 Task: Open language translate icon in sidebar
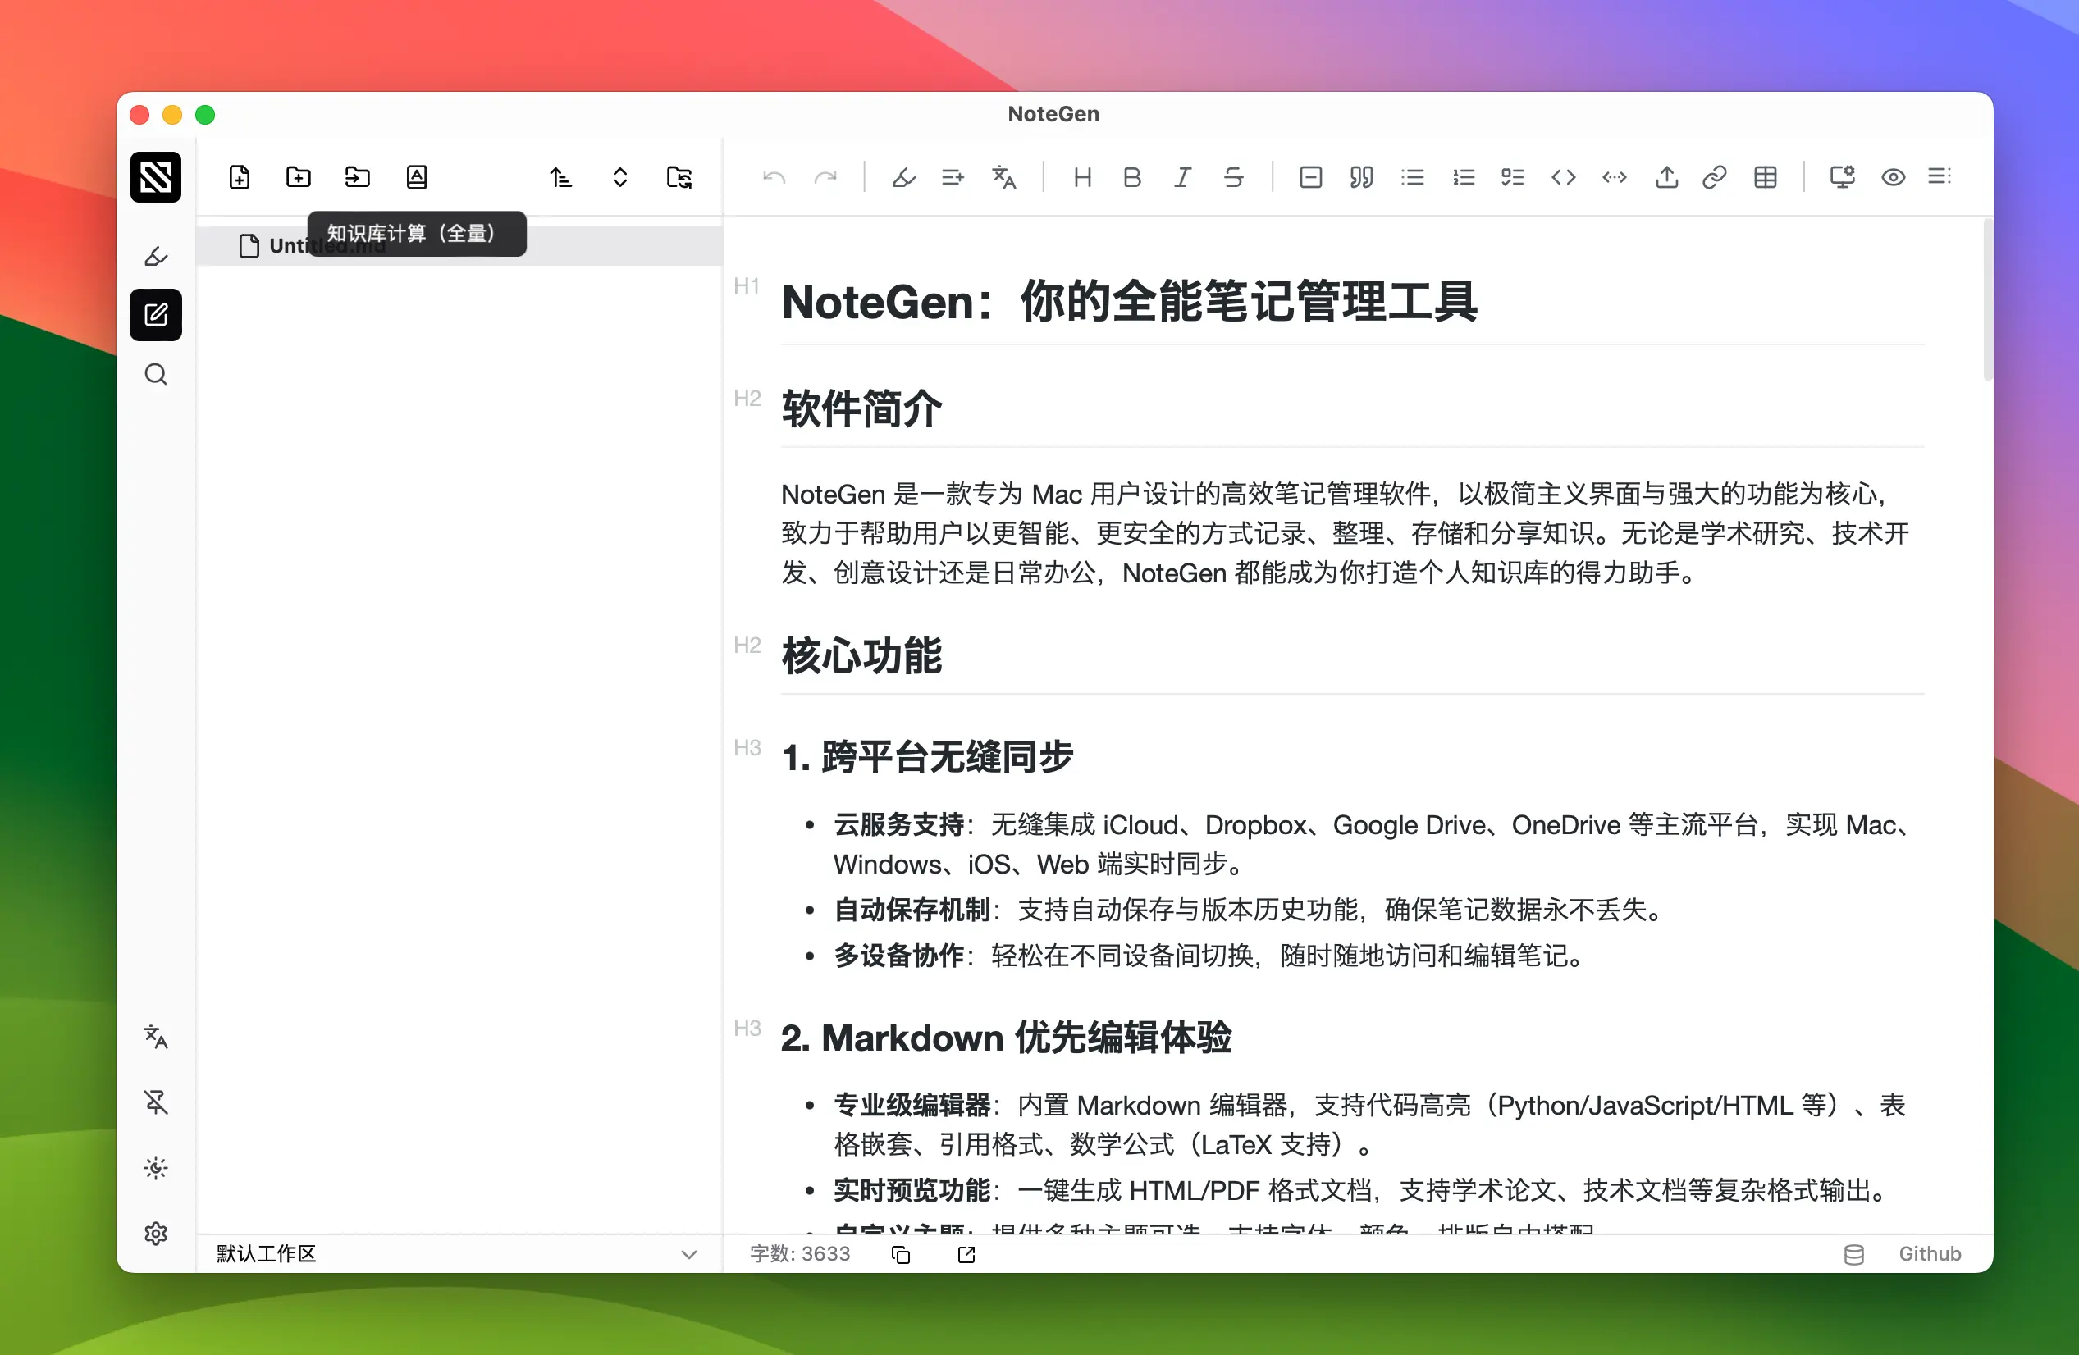click(x=156, y=1036)
